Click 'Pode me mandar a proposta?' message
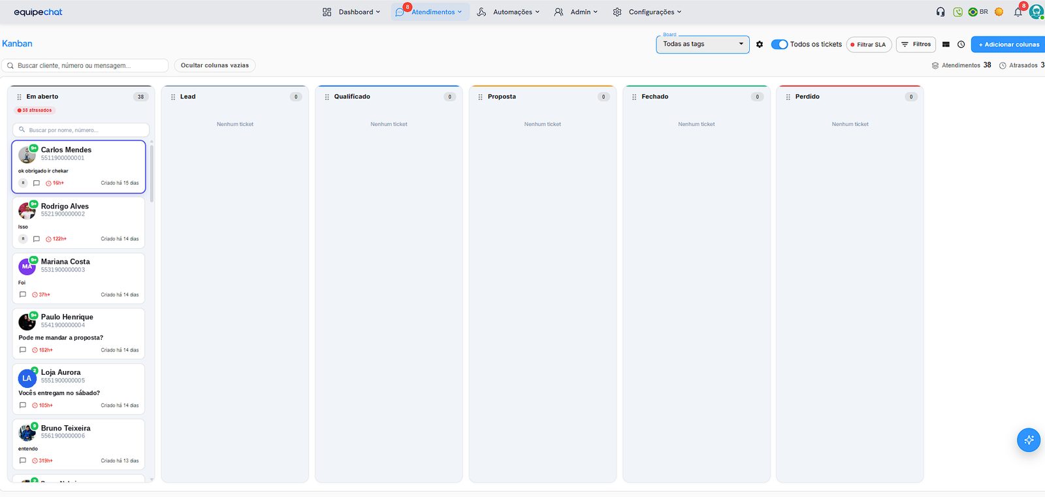The height and width of the screenshot is (497, 1045). click(x=61, y=338)
